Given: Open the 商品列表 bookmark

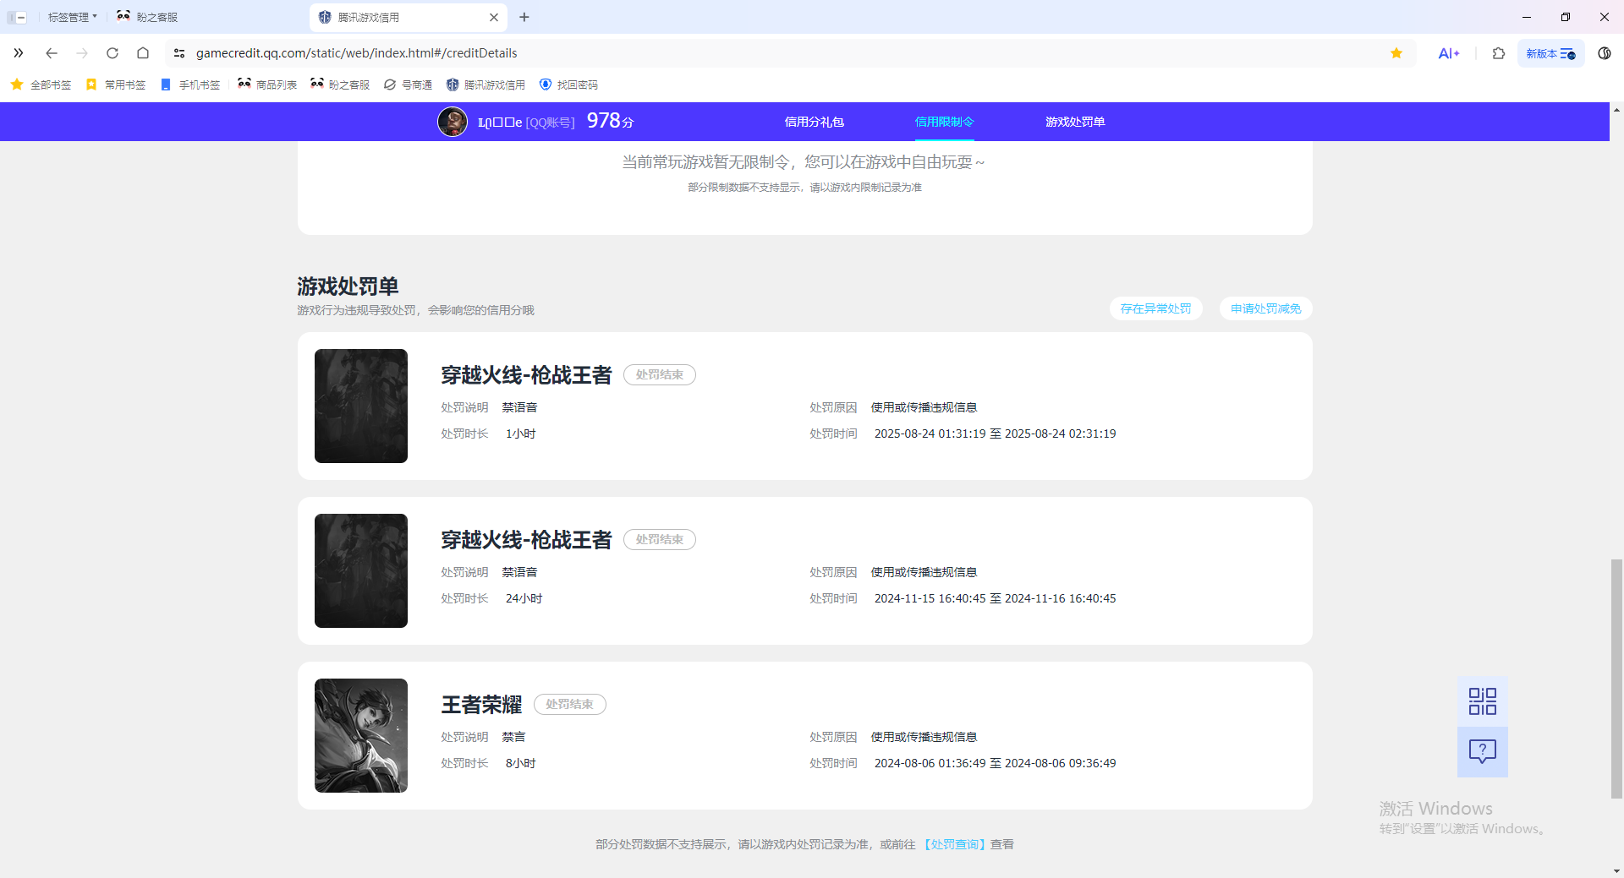Looking at the screenshot, I should point(266,85).
